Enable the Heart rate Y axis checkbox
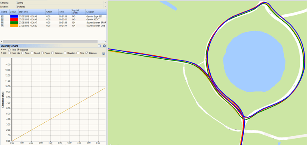307x145 pixels. pyautogui.click(x=10, y=53)
